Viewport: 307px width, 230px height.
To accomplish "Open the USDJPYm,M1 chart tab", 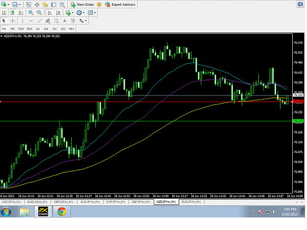I will (11, 202).
